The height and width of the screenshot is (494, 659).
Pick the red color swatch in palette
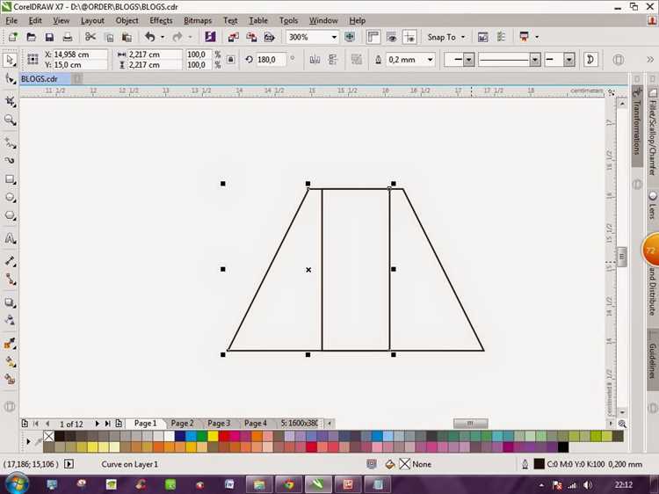coord(223,436)
